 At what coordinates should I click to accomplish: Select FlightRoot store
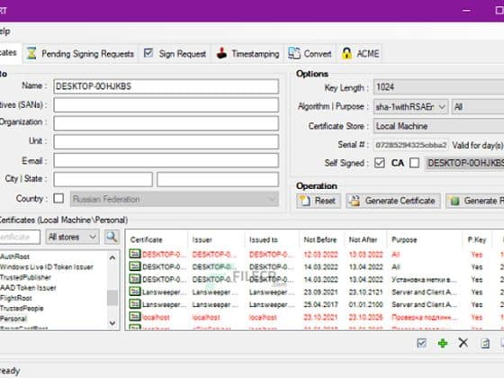point(16,298)
